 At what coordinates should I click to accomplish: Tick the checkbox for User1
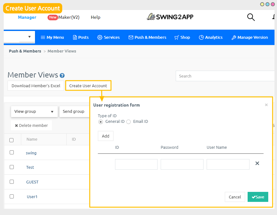coord(12,197)
